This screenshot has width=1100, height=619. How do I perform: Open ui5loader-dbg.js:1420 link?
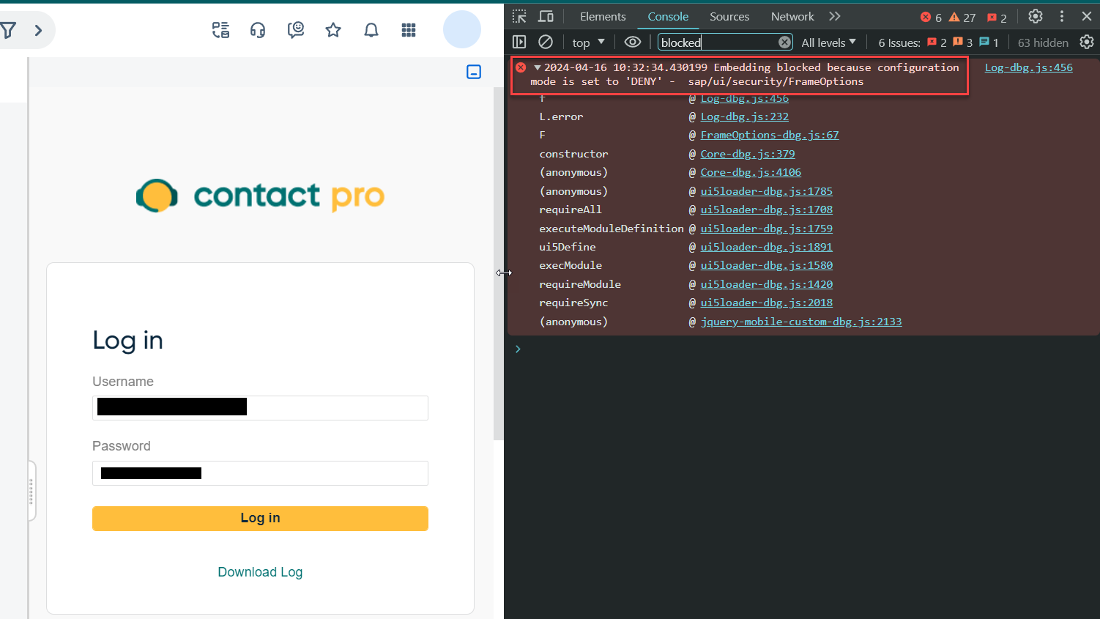pyautogui.click(x=766, y=284)
